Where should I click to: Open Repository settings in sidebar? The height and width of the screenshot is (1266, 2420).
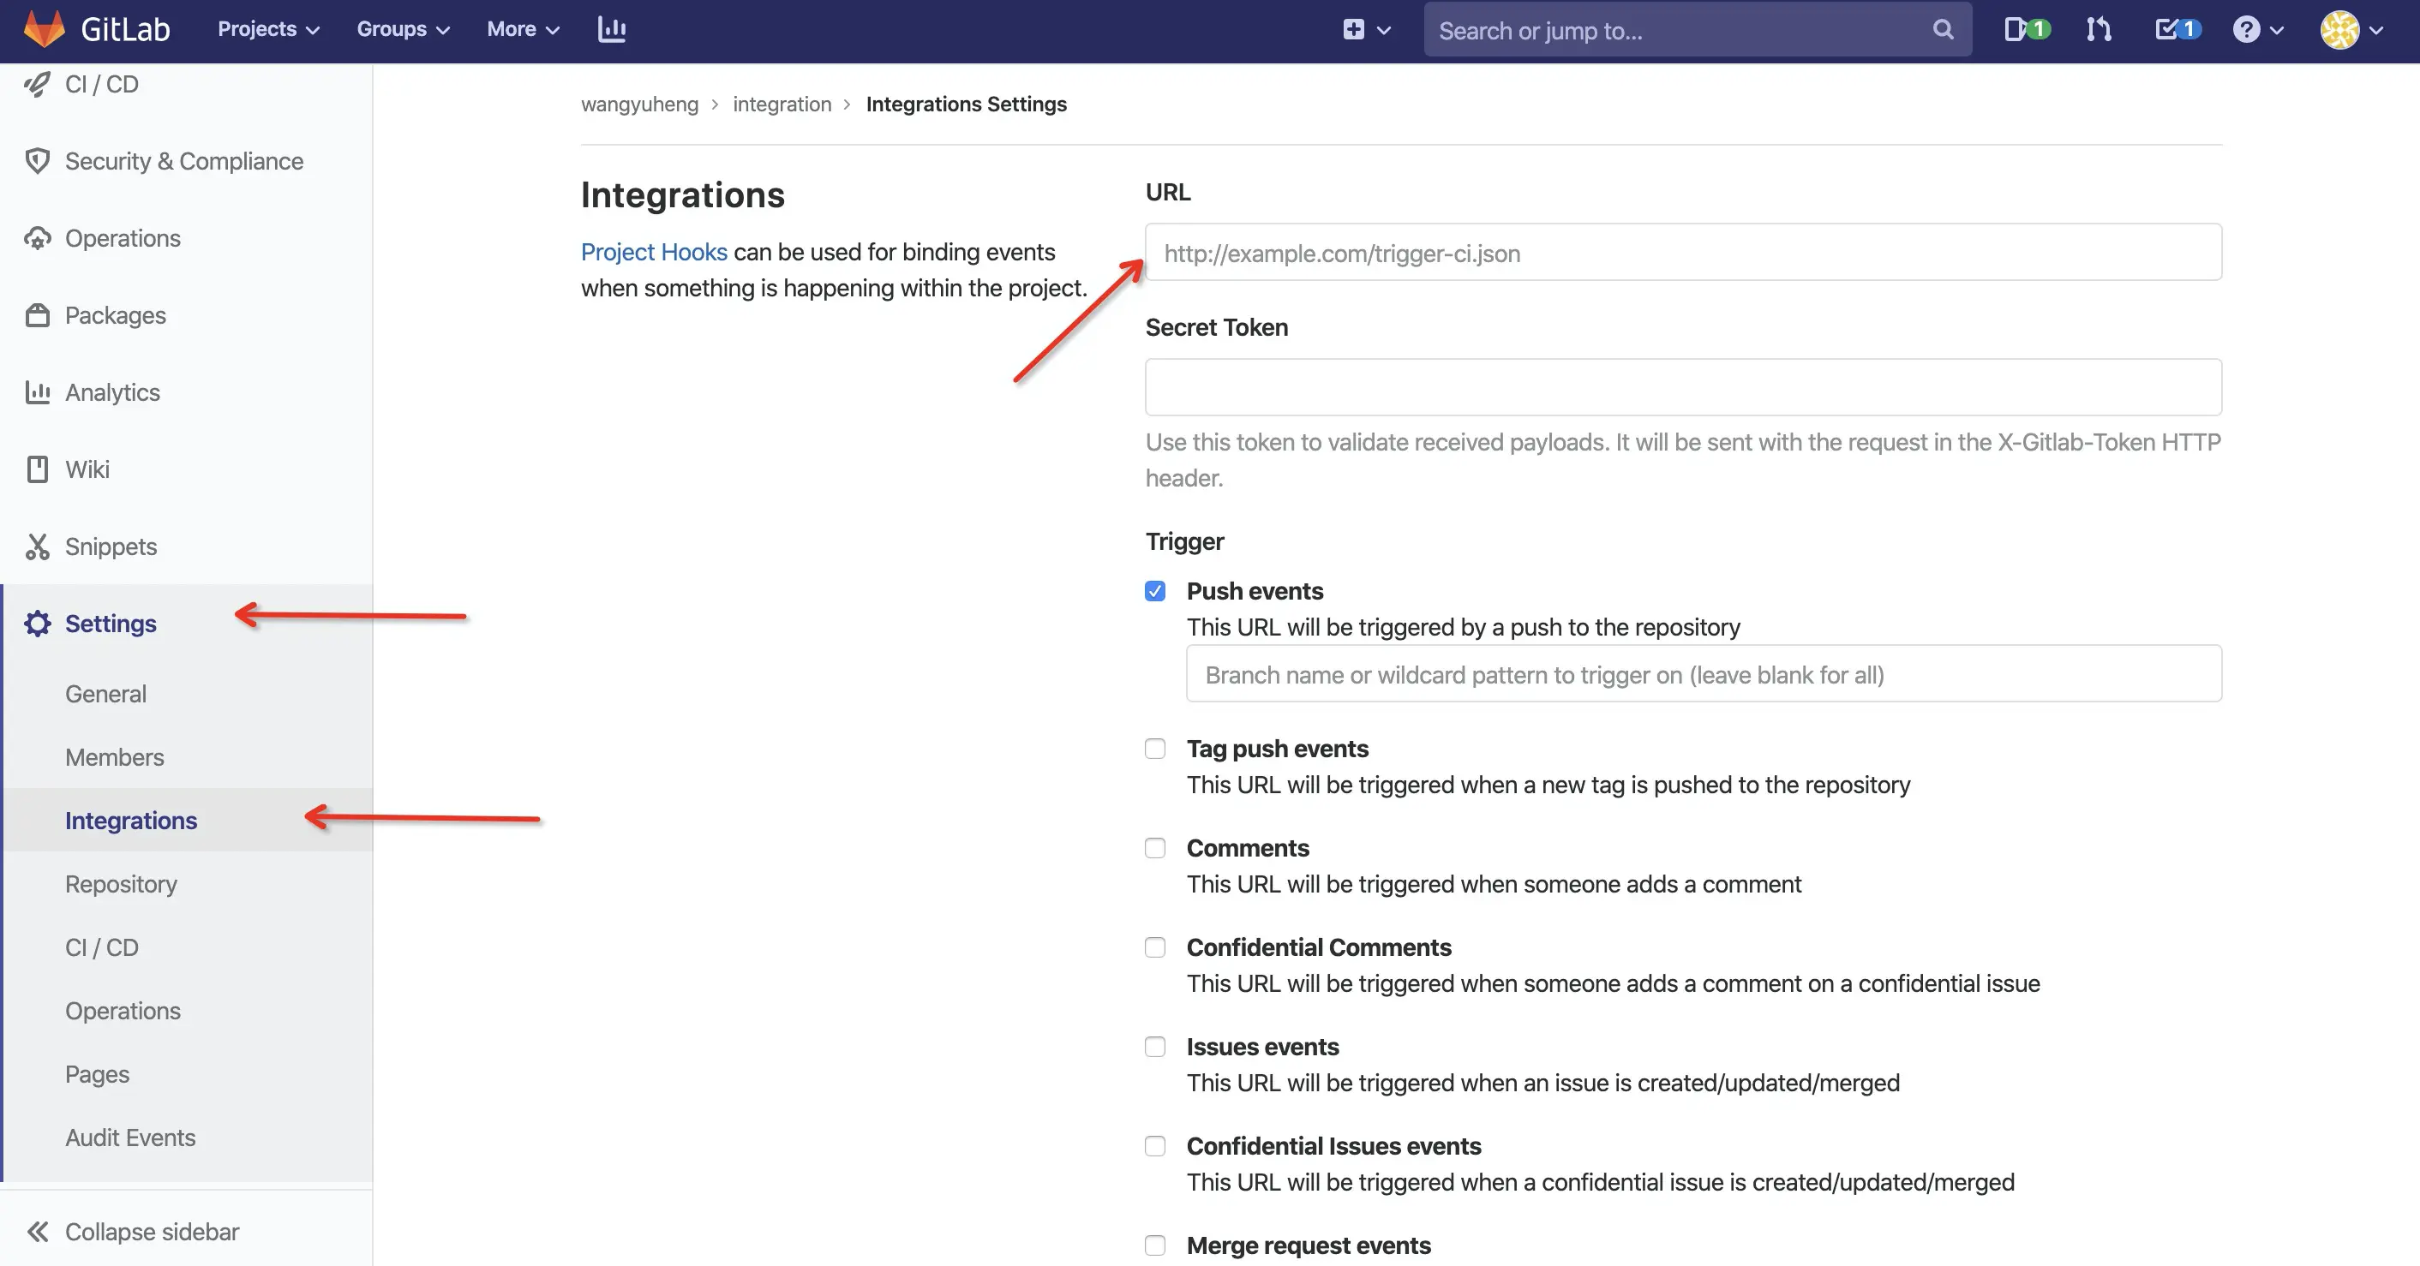point(121,884)
